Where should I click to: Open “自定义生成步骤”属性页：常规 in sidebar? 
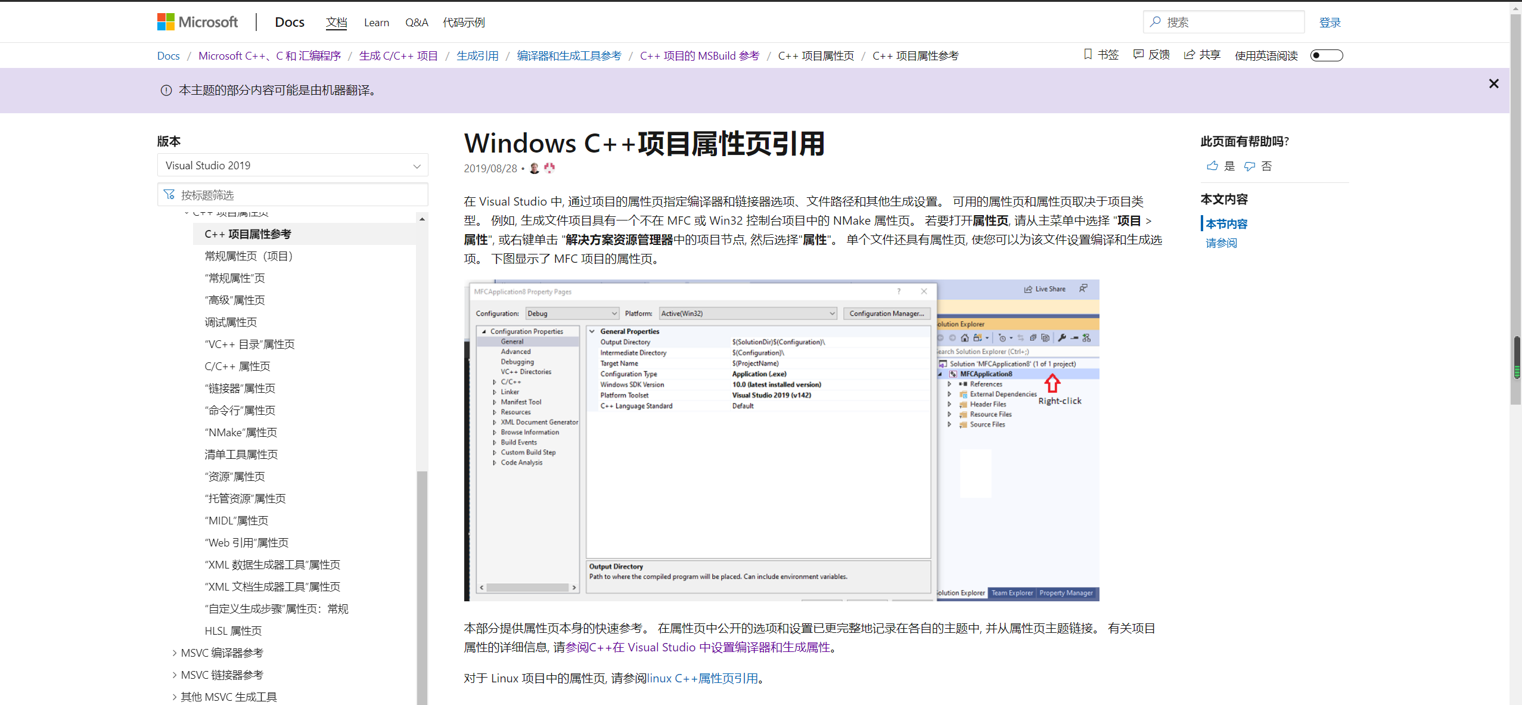coord(277,608)
